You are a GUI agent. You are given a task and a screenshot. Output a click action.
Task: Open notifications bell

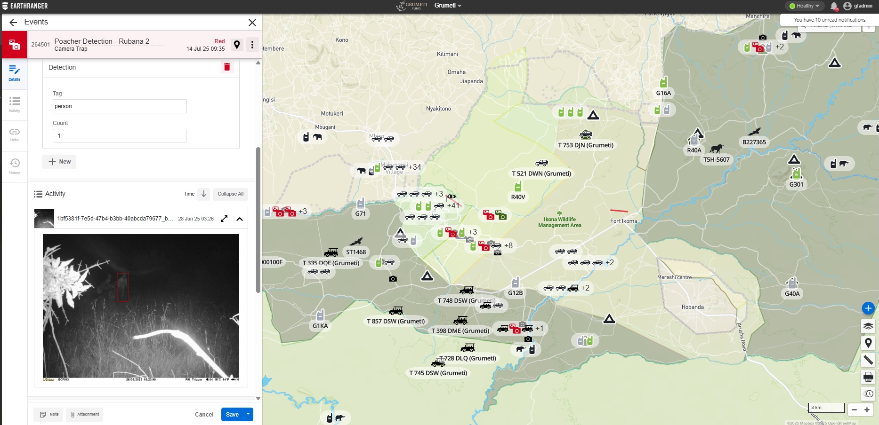tap(834, 6)
